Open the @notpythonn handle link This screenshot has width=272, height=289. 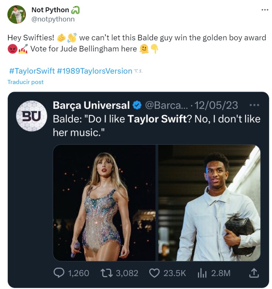53,19
